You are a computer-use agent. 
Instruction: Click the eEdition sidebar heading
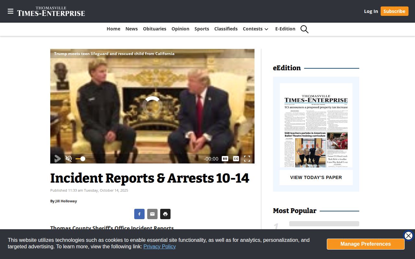287,68
